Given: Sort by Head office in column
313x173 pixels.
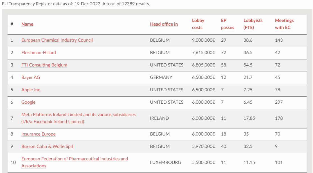Looking at the screenshot, I should [164, 24].
